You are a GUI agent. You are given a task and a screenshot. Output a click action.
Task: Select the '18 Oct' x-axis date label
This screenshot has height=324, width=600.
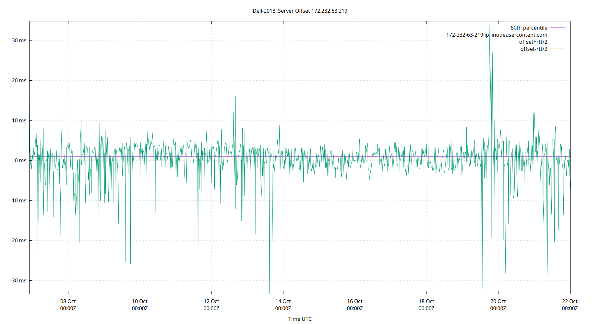pos(426,301)
